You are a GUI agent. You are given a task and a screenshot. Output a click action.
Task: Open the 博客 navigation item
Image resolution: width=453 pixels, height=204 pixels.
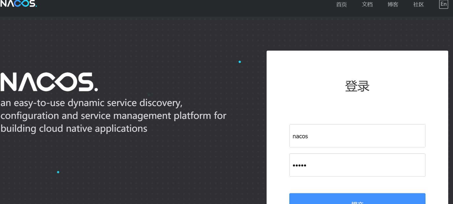(x=393, y=5)
